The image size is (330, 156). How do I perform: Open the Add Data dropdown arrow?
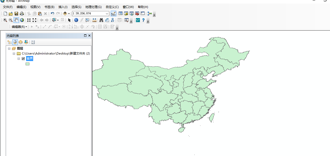pyautogui.click(x=69, y=14)
